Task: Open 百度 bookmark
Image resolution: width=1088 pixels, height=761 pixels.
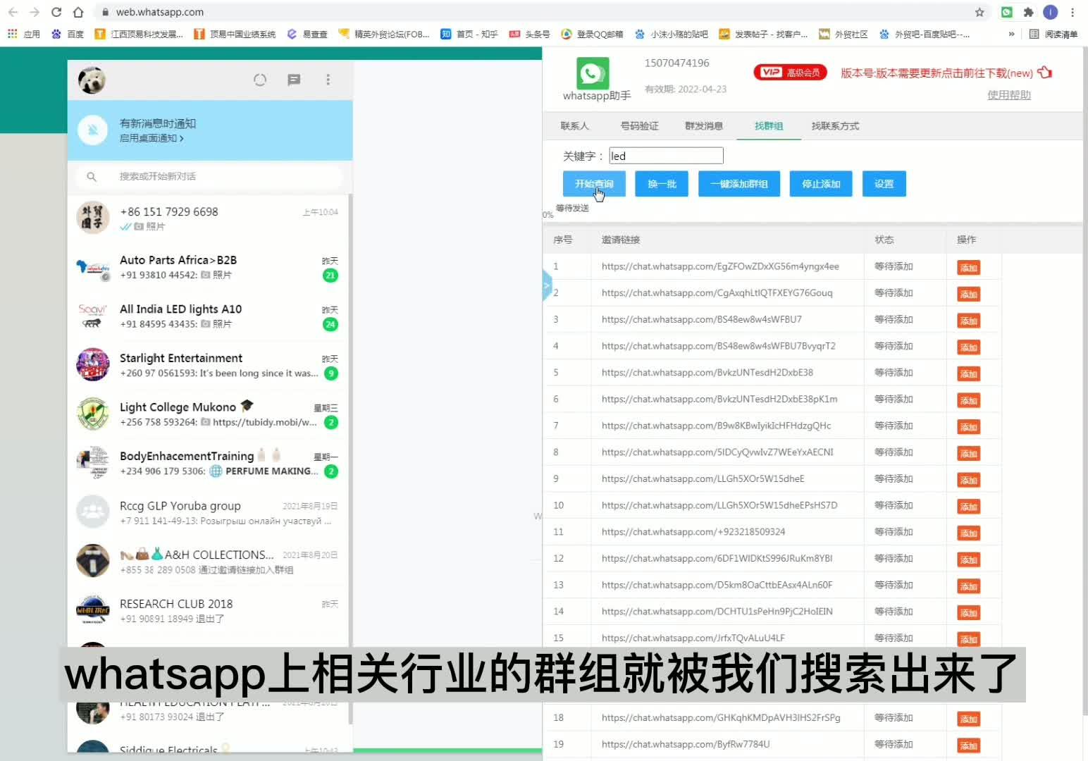Action: pyautogui.click(x=68, y=34)
